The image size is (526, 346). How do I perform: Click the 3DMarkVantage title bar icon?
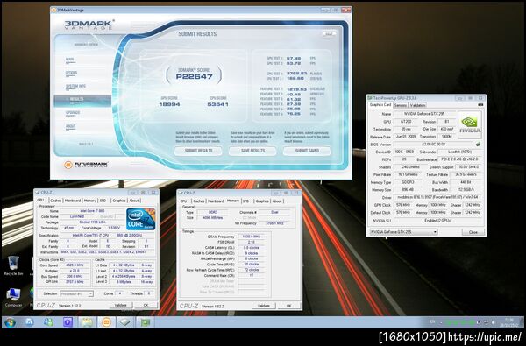53,10
